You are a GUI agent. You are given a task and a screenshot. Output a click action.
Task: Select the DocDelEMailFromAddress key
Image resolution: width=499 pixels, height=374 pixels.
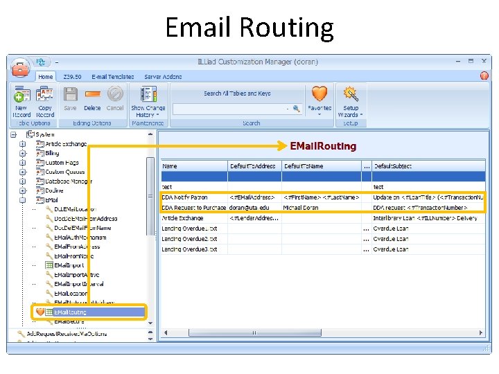(x=86, y=219)
